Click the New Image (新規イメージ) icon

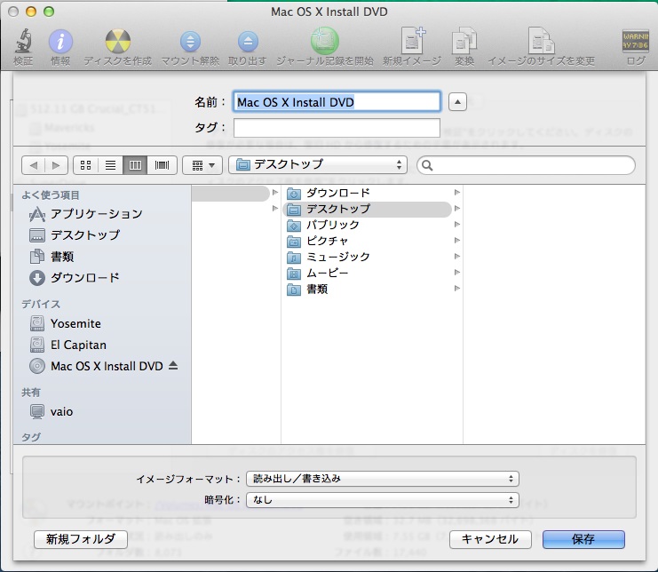tap(412, 41)
